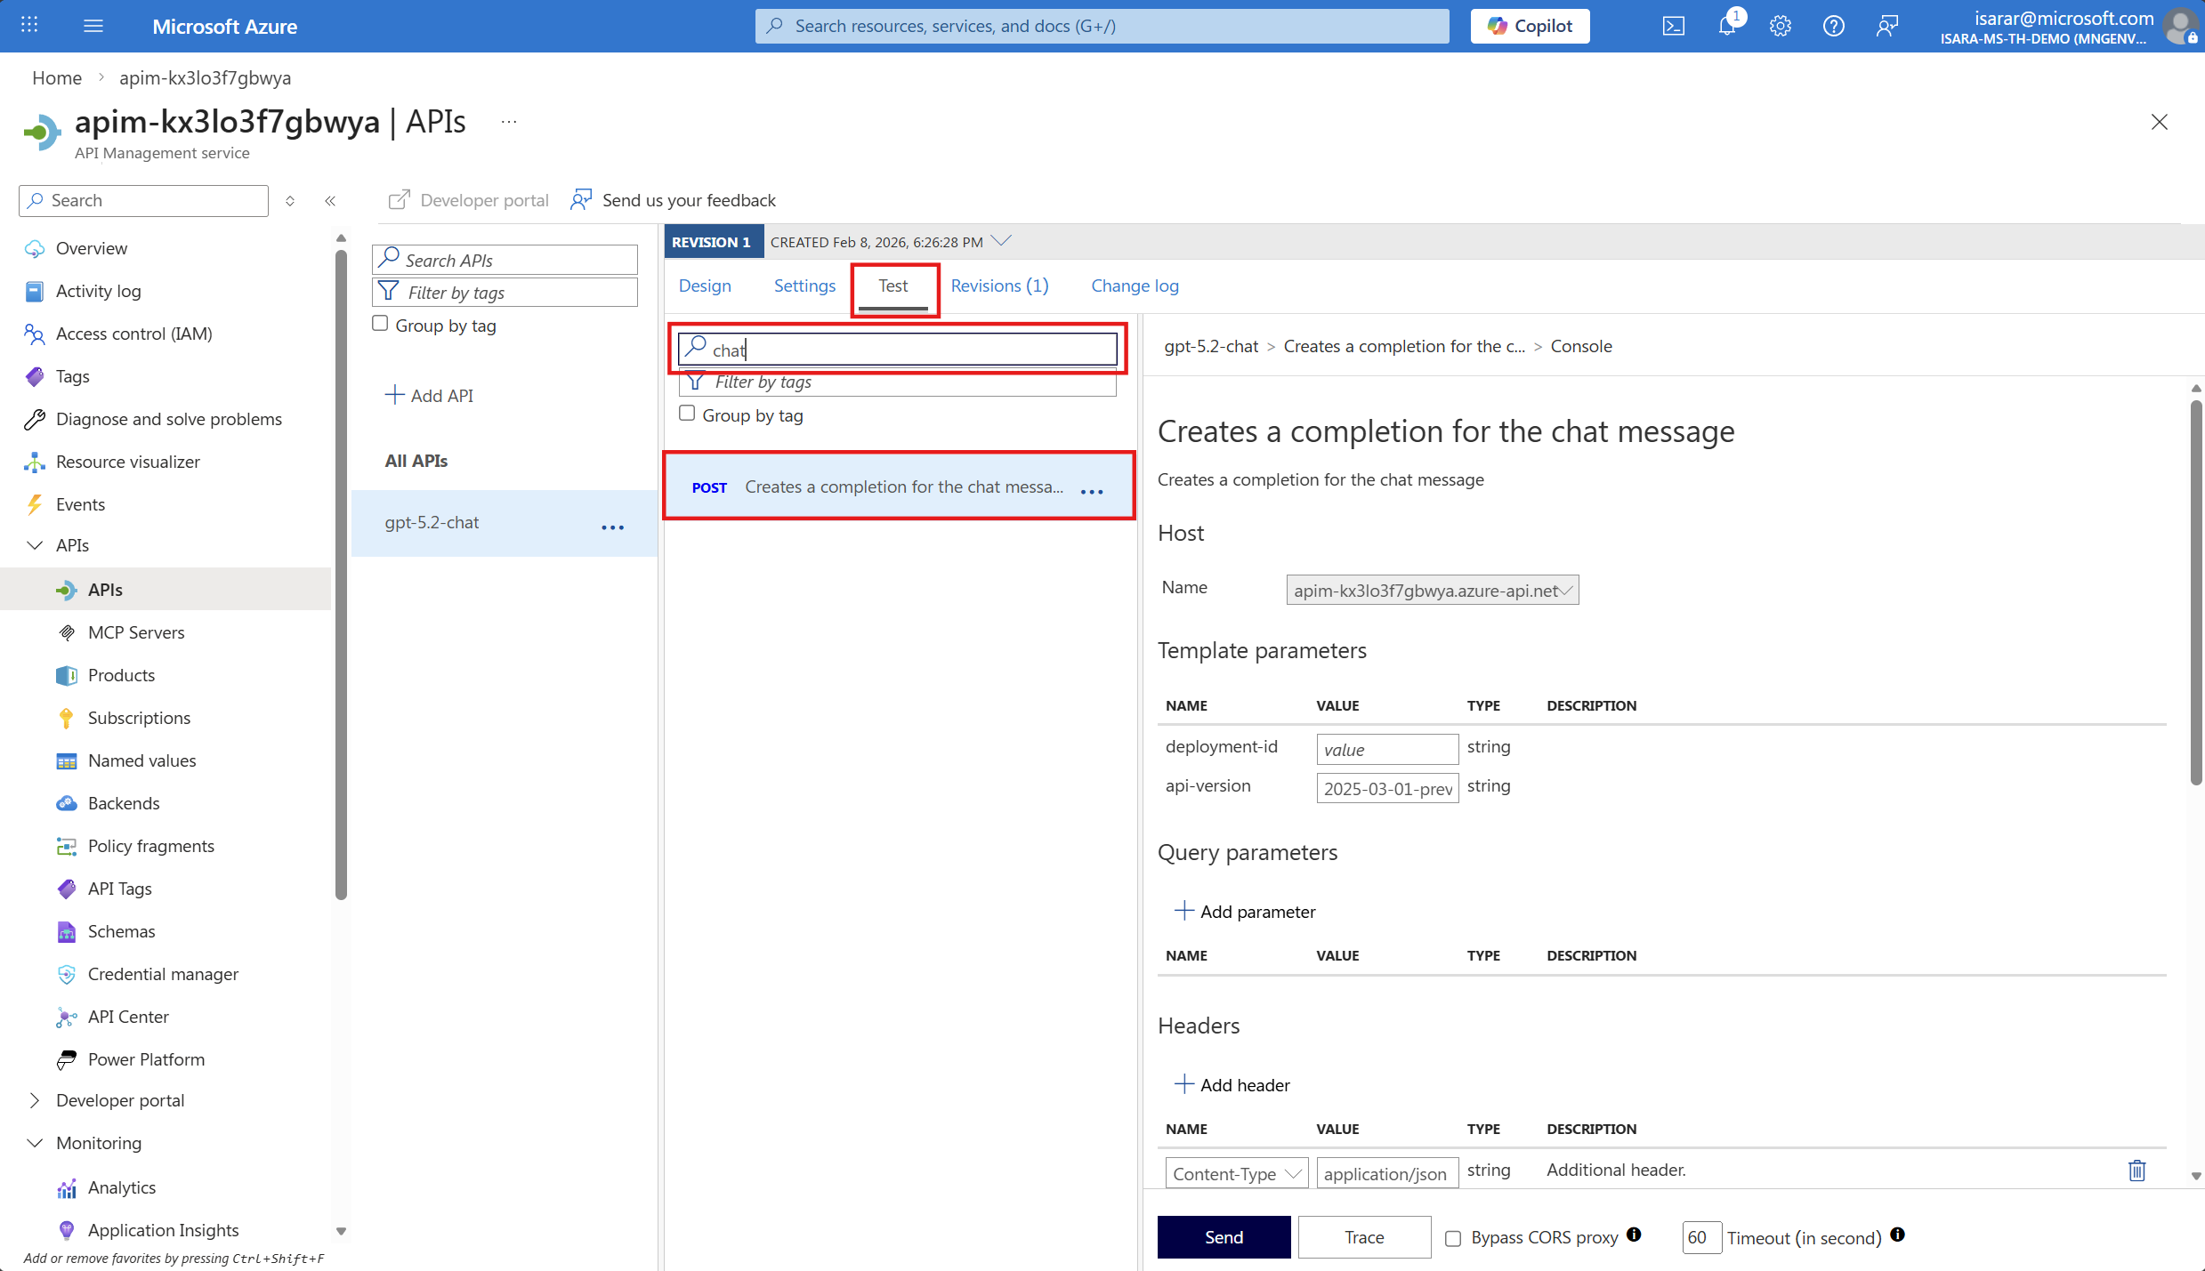Open MCP Servers

[136, 632]
